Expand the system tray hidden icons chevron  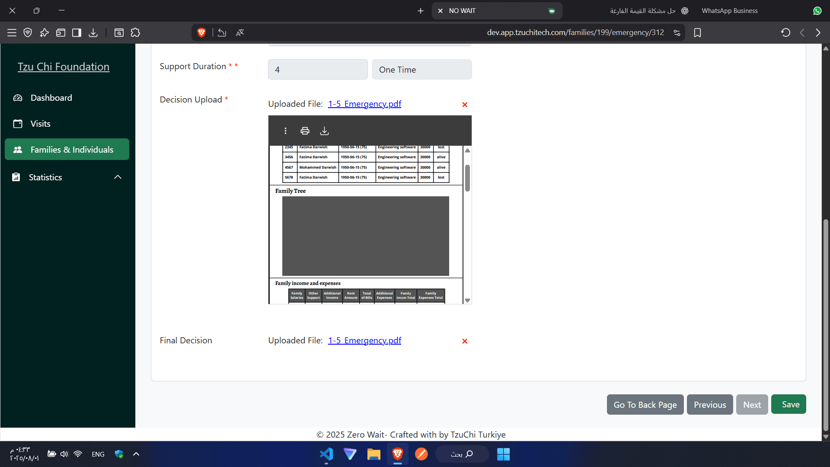tap(136, 454)
